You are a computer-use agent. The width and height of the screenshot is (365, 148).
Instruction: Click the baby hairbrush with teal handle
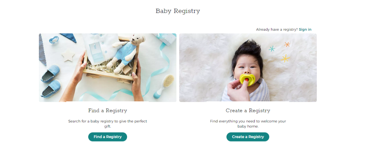click(x=164, y=86)
